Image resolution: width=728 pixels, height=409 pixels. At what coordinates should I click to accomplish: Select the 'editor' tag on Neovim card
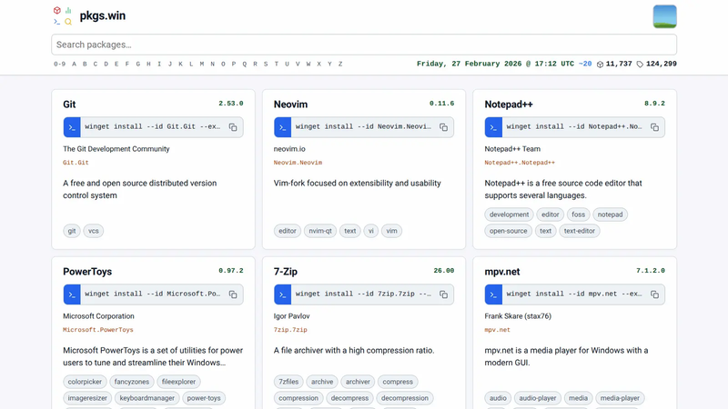point(288,231)
